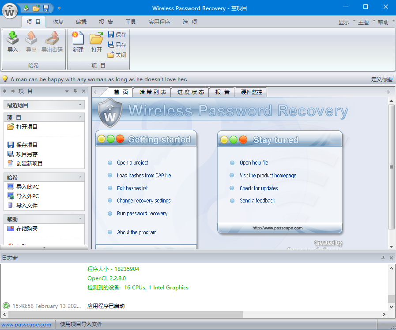Select 导入外PC under hashes section
Viewport: 396px width, 330px height.
[x=23, y=196]
